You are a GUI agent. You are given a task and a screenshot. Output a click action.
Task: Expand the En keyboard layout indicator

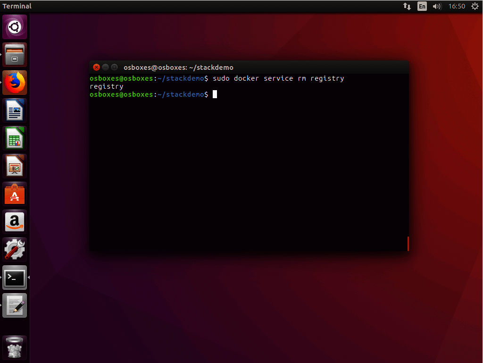pyautogui.click(x=422, y=6)
